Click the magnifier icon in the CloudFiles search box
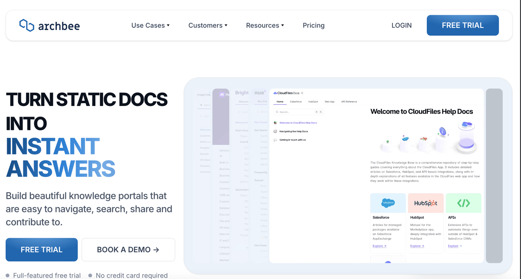521x279 pixels. coord(277,112)
